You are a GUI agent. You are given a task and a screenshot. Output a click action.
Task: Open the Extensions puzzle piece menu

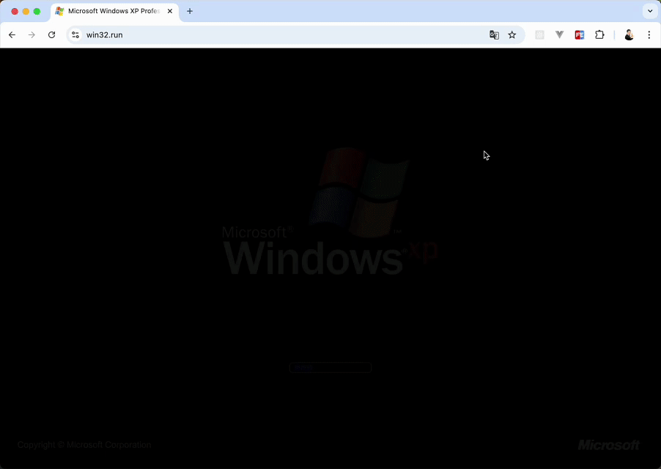[599, 34]
